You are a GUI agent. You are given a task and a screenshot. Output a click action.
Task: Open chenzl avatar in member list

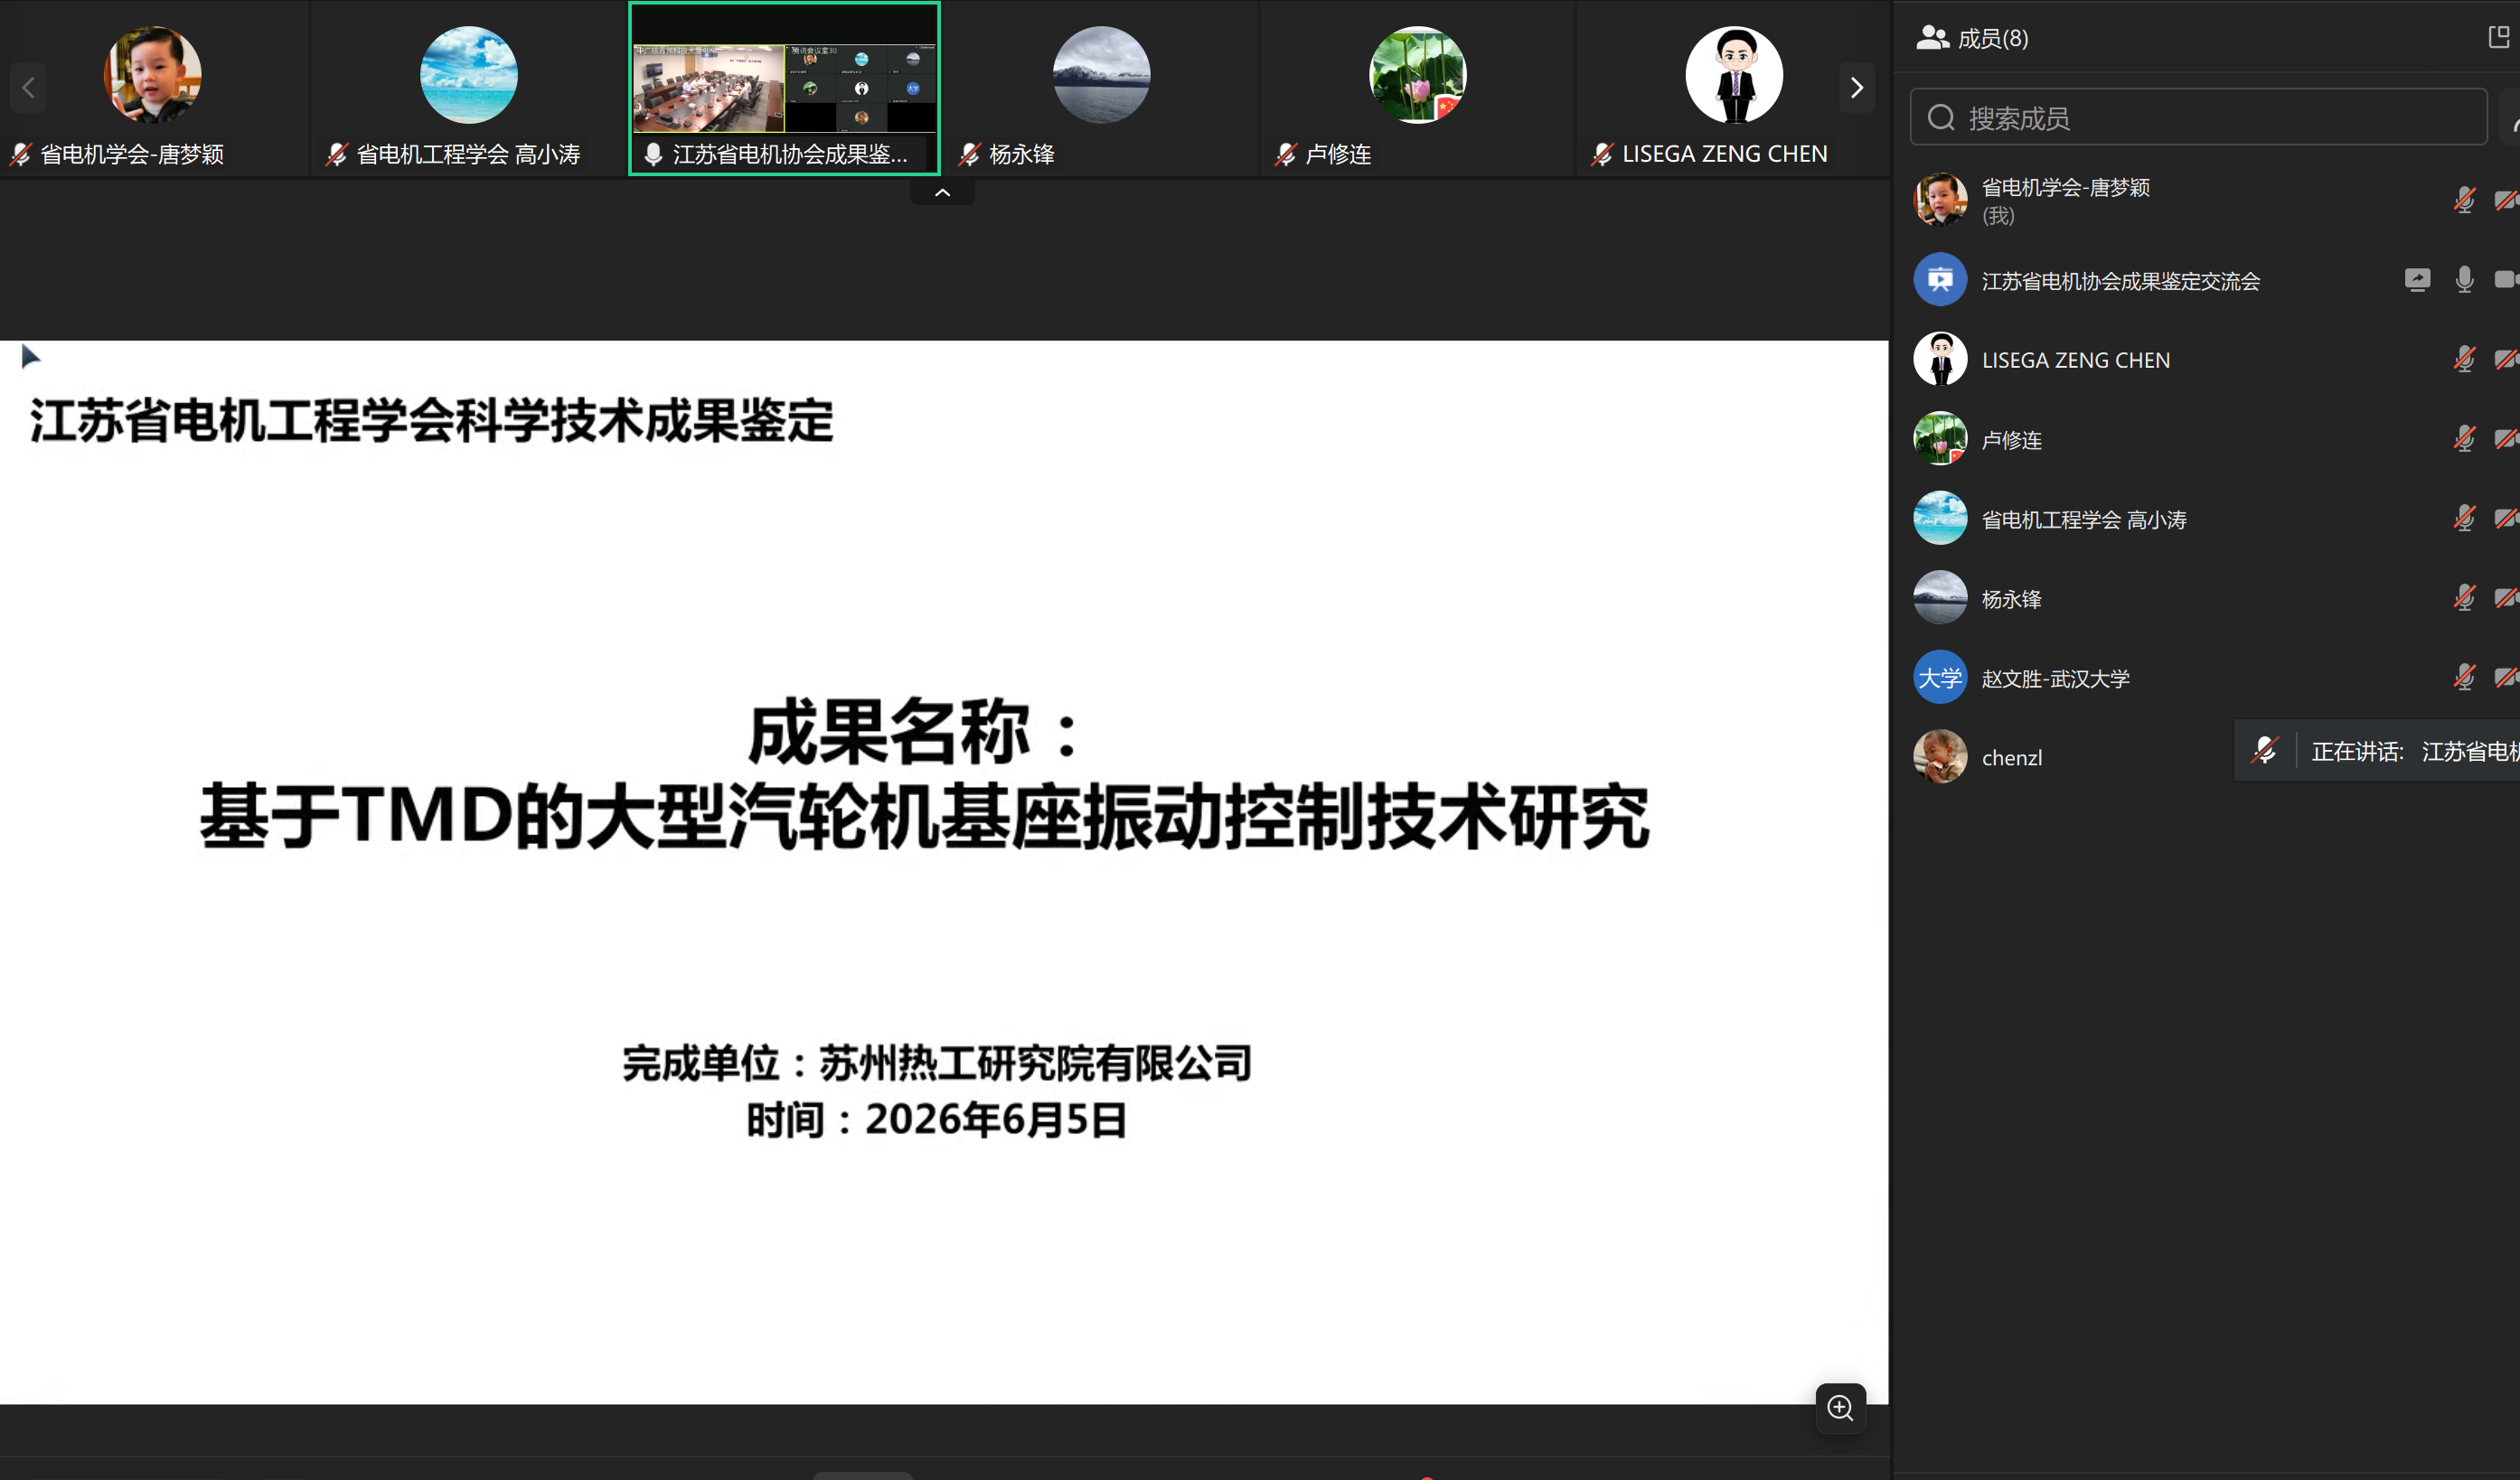coord(1940,756)
